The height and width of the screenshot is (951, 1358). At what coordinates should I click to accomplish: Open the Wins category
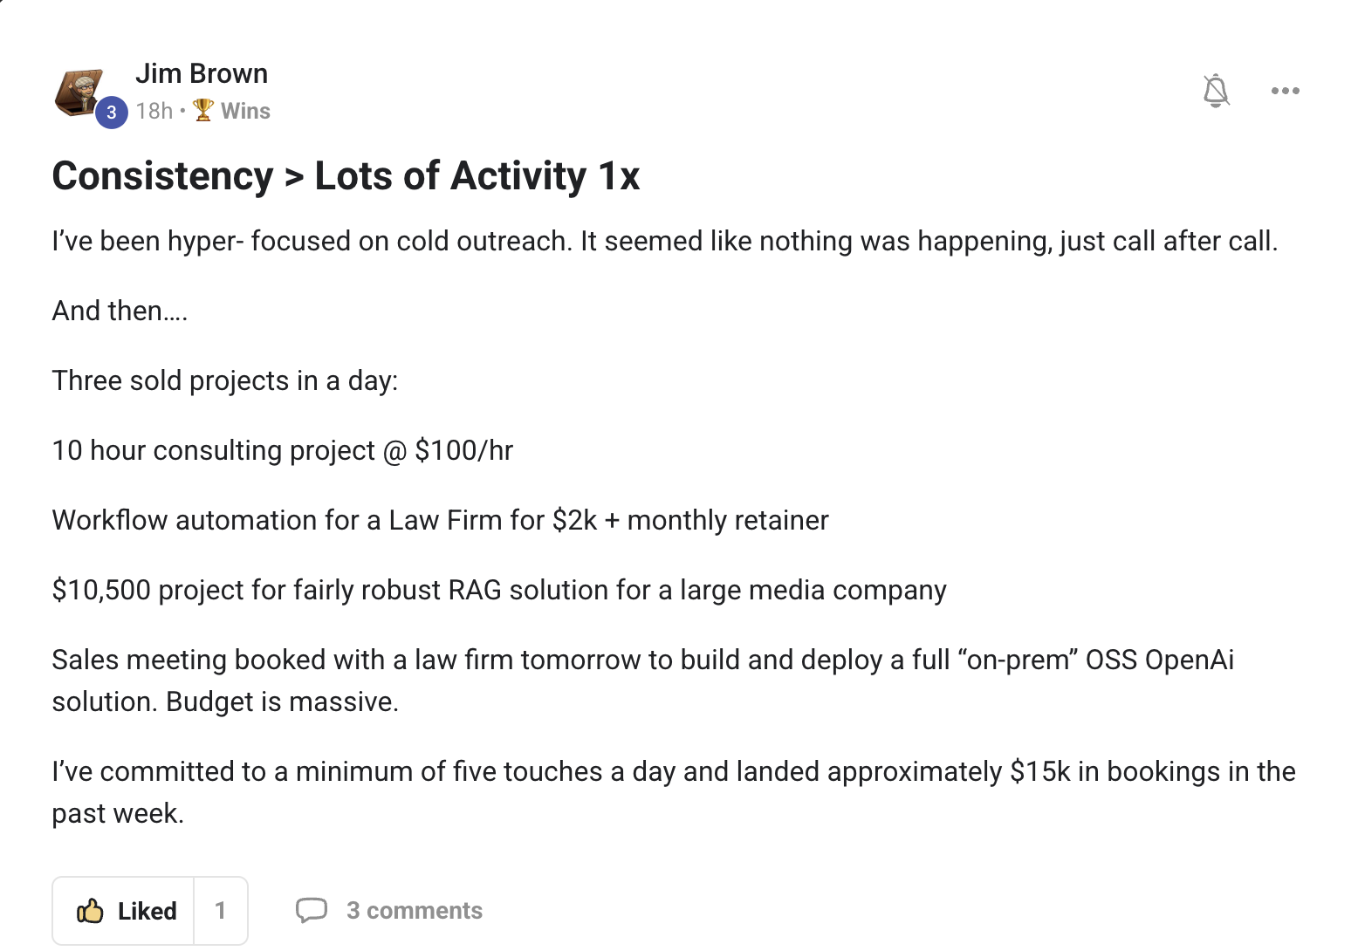click(245, 111)
